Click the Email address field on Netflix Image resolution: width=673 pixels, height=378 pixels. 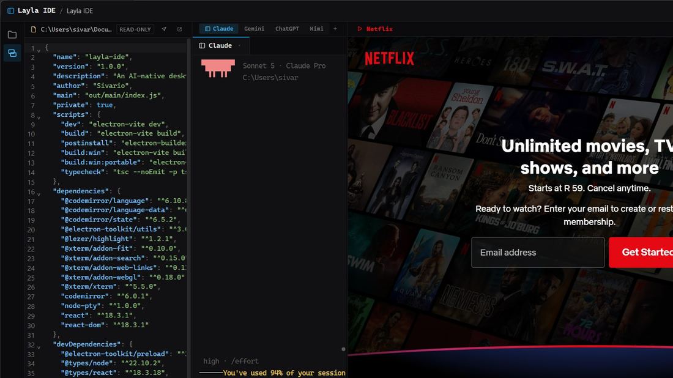coord(538,252)
